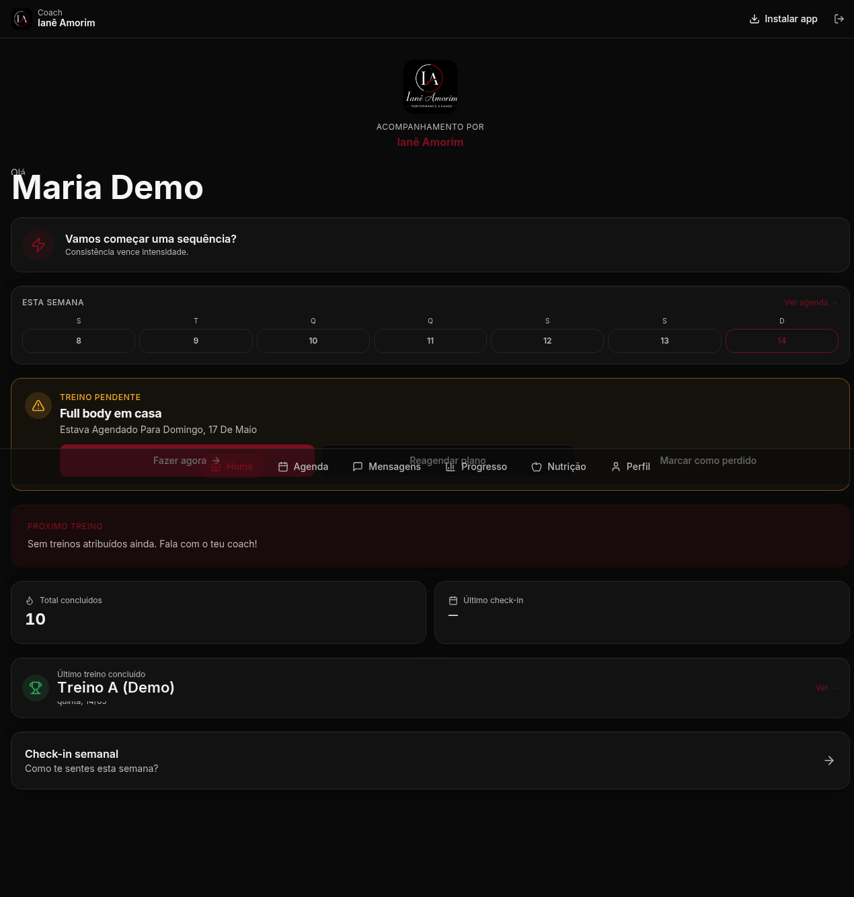Select highlighted day 14 in this week
This screenshot has width=854, height=897.
click(782, 341)
